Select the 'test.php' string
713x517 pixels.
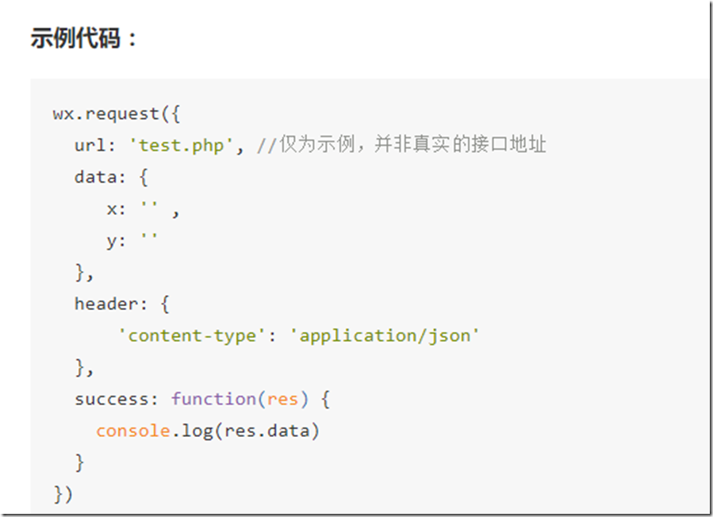pos(181,146)
